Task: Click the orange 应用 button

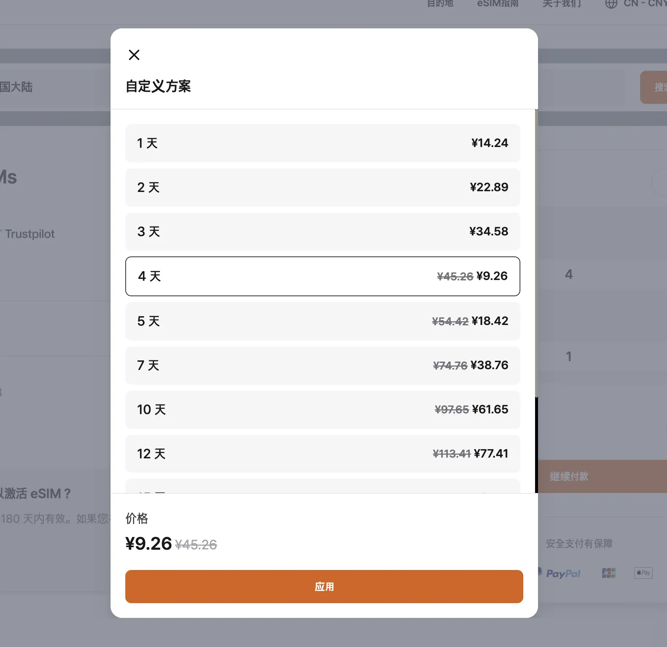Action: click(324, 586)
